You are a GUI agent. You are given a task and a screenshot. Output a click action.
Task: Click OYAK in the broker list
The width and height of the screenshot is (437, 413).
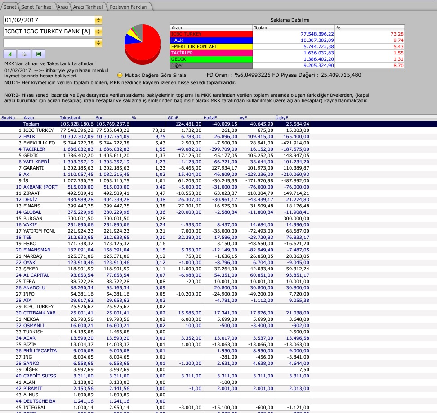[29, 263]
